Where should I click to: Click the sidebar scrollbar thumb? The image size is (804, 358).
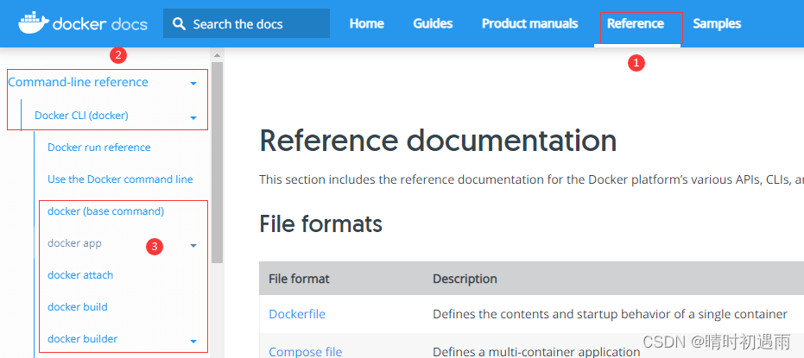(217, 163)
